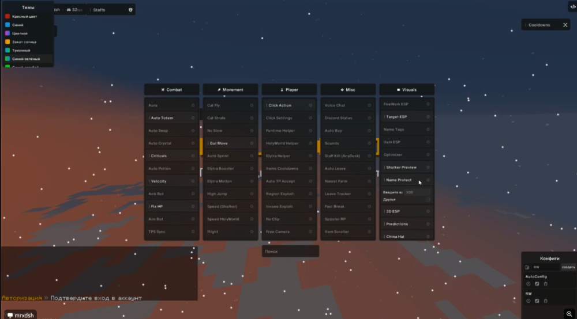Toggle the Друзья option under Name Protect
The width and height of the screenshot is (577, 319).
pyautogui.click(x=428, y=200)
